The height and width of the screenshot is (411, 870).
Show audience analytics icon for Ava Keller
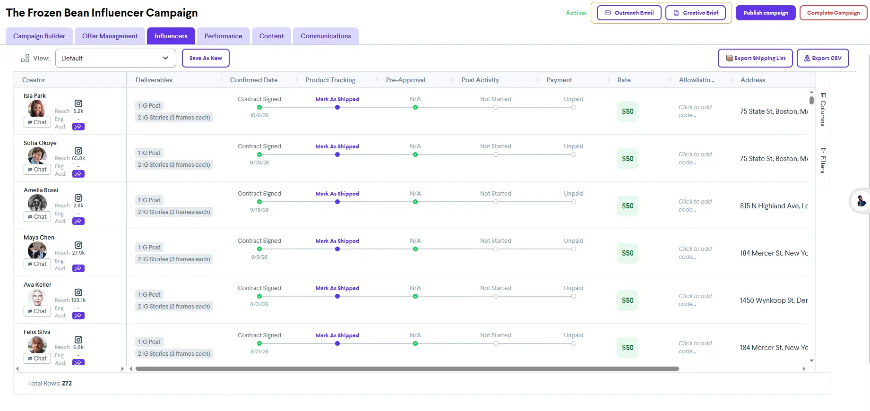click(x=78, y=316)
